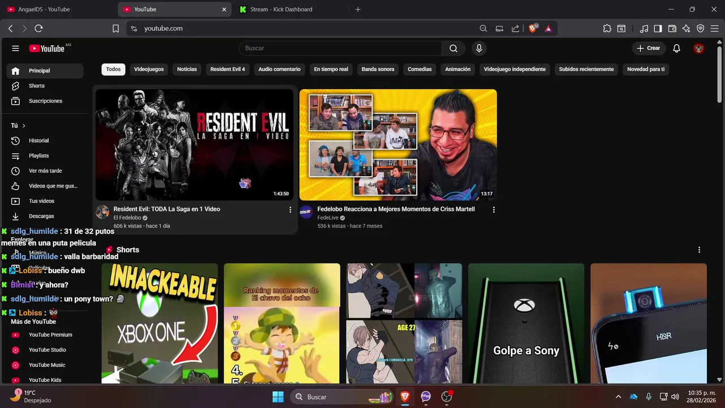Select Subidos recientemente chip
The image size is (725, 408).
coord(586,69)
